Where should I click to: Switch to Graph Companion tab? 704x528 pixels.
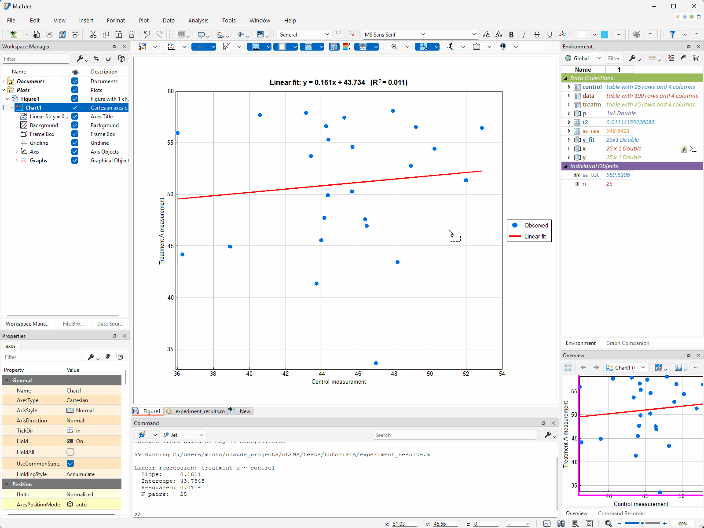(x=627, y=343)
